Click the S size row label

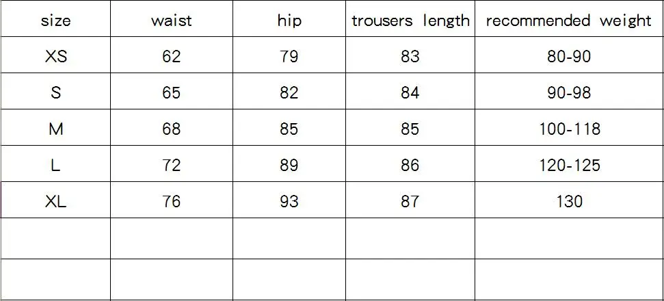(55, 91)
